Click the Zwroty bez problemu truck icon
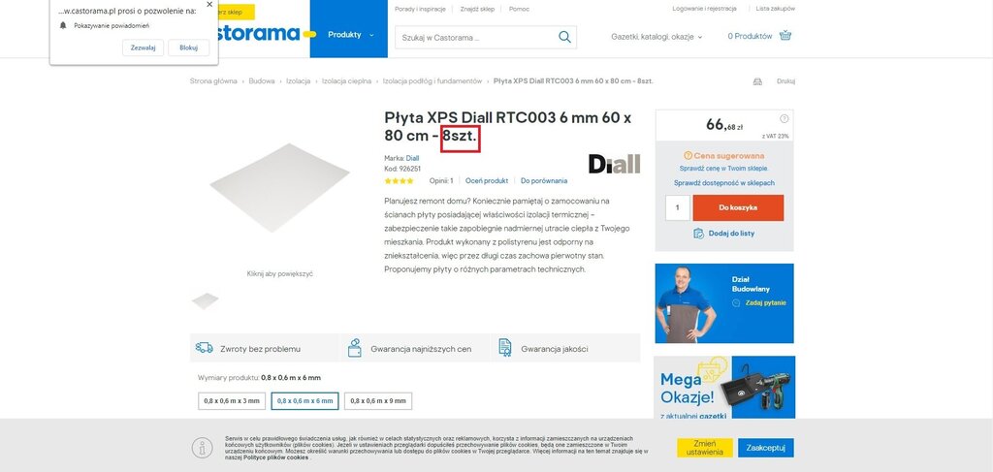This screenshot has height=472, width=993. [x=204, y=348]
